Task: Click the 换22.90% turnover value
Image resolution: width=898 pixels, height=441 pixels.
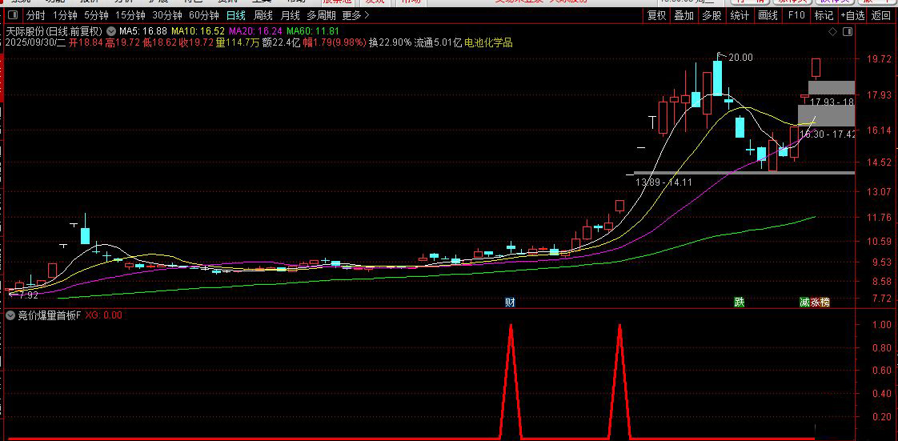Action: [x=390, y=42]
